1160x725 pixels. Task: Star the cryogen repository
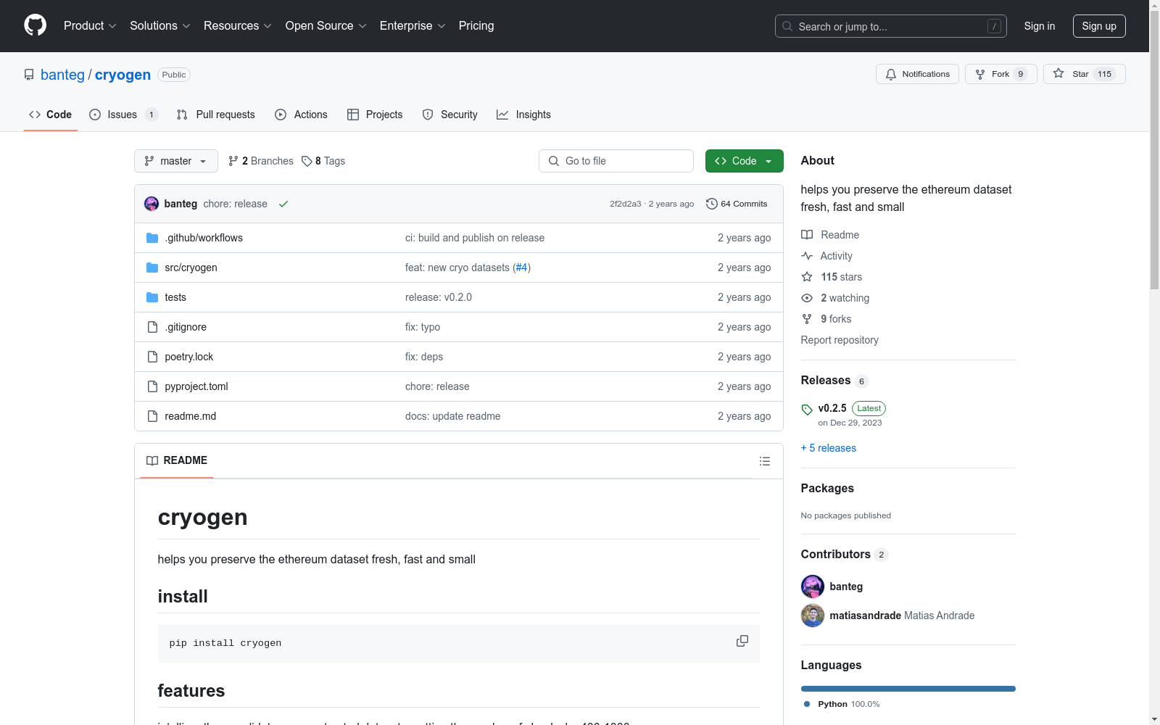pyautogui.click(x=1085, y=74)
